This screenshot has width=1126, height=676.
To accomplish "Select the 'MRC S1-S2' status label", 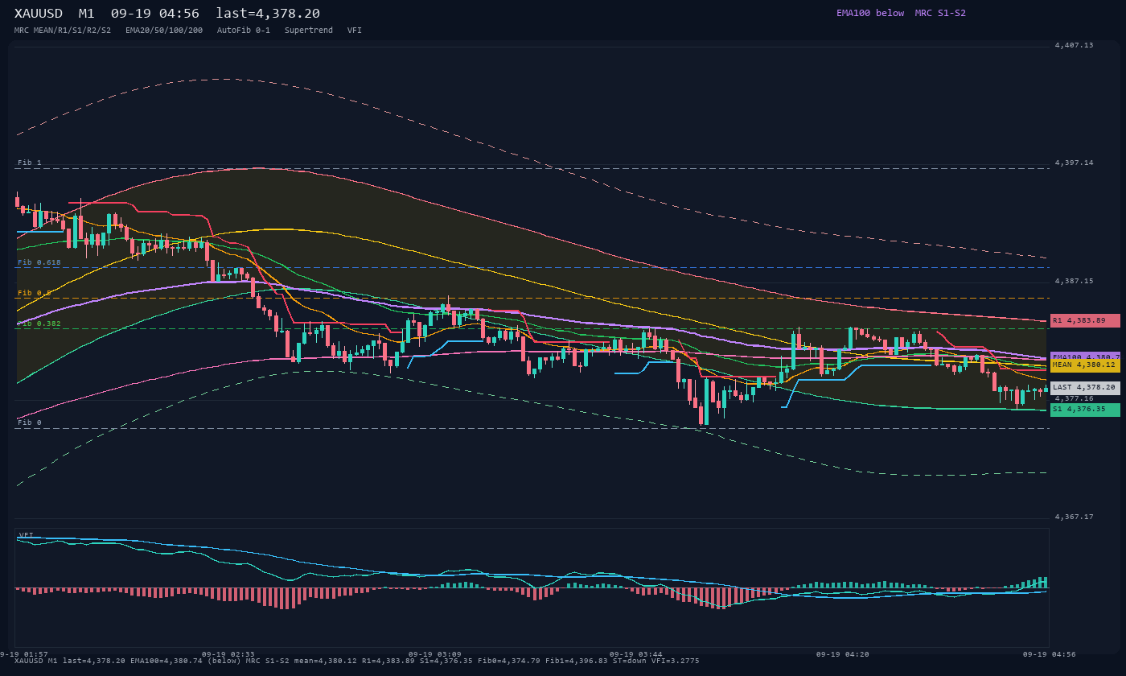I will tap(940, 13).
